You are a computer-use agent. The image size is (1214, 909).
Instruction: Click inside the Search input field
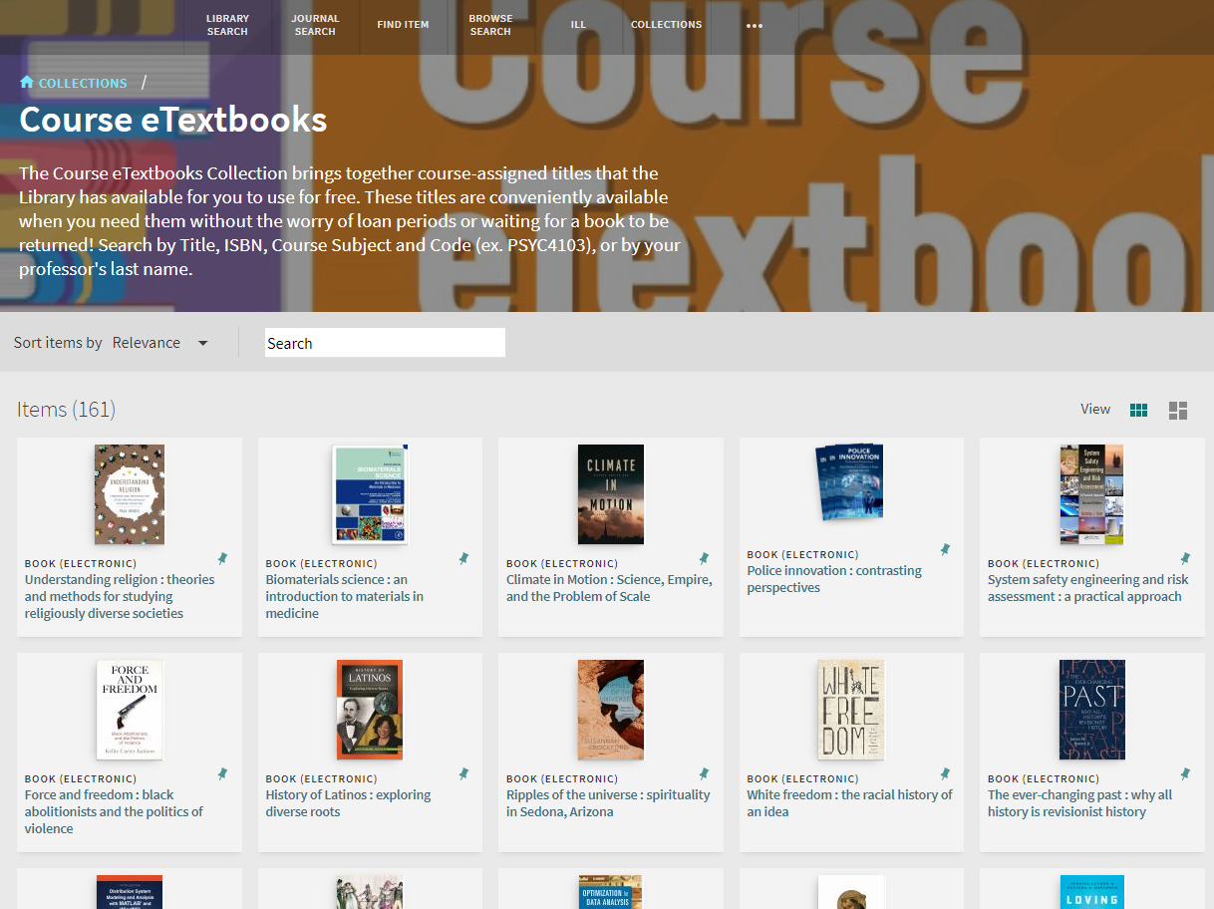[x=385, y=342]
